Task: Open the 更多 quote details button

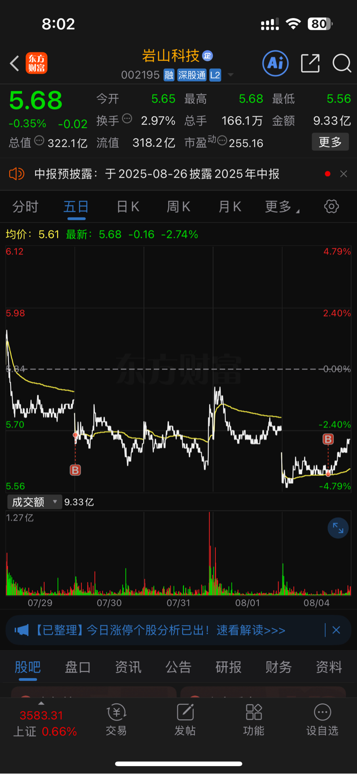Action: [330, 142]
